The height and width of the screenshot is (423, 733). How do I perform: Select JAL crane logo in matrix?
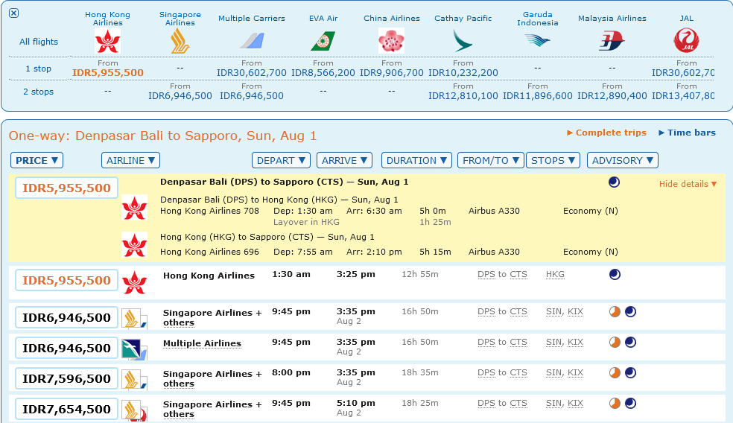coord(686,41)
